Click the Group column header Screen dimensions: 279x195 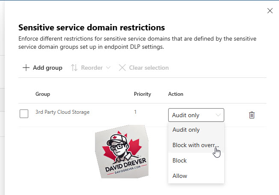click(43, 94)
